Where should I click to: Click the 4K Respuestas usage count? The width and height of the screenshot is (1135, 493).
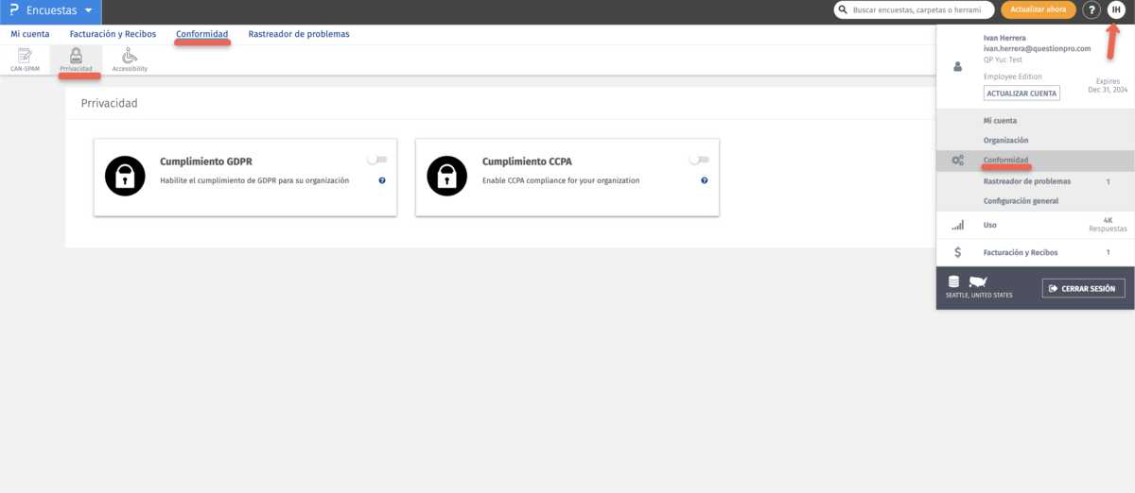(1108, 225)
